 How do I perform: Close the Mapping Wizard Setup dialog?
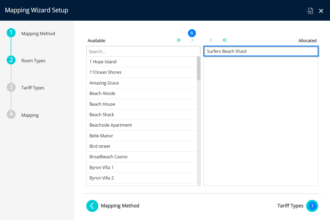pyautogui.click(x=321, y=11)
